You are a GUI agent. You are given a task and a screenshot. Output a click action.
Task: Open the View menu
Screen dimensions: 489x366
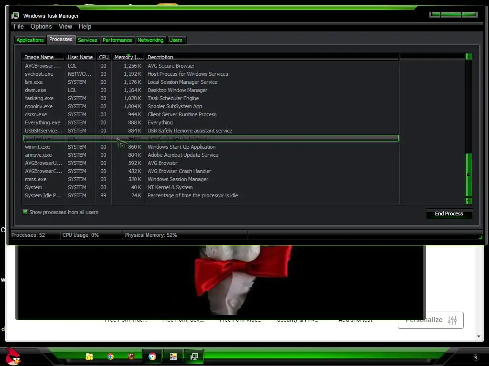(65, 27)
